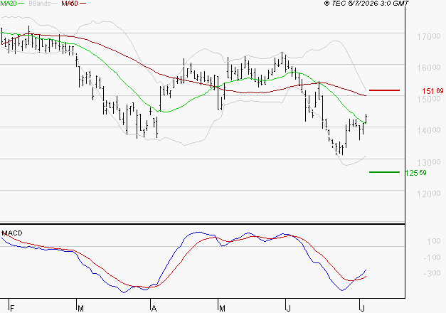
Task: Click the 13000 price axis label
Action: pos(429,162)
